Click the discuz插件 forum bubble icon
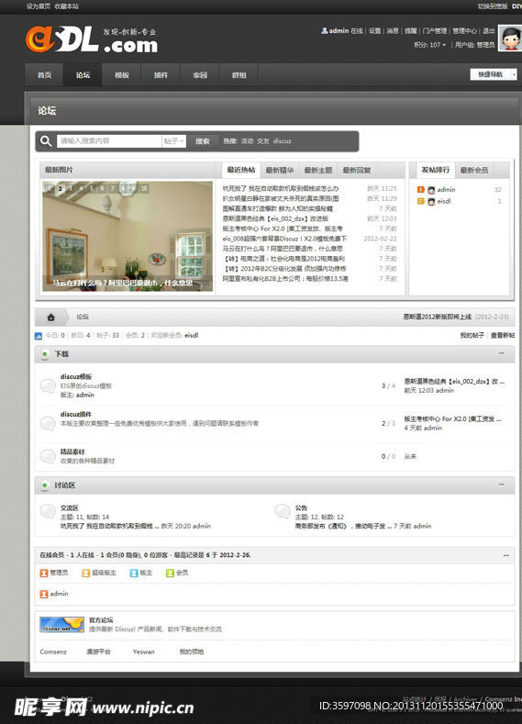This screenshot has height=724, width=522. click(x=48, y=423)
